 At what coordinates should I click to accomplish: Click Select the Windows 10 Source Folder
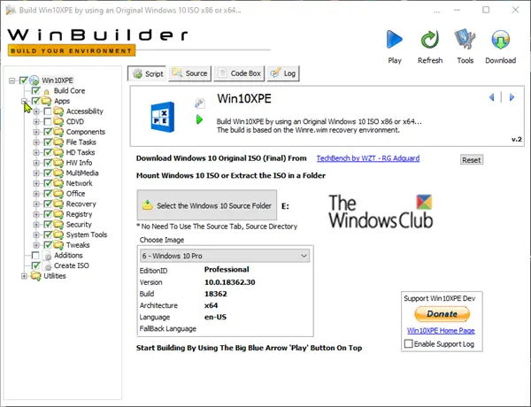pyautogui.click(x=207, y=205)
